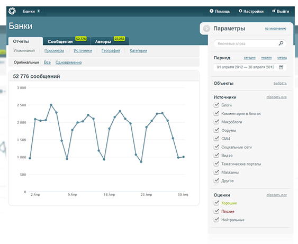Toggle the Нейтральные rating checkbox
Image resolution: width=298 pixels, height=244 pixels.
(x=216, y=220)
